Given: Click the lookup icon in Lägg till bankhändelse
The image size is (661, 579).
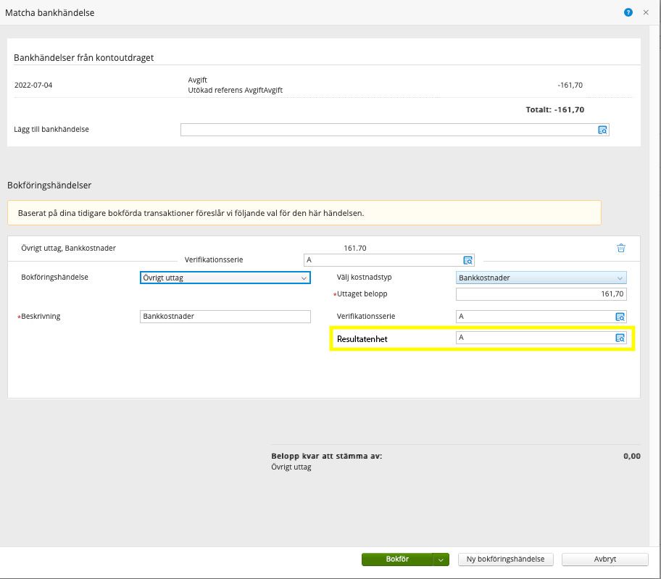Looking at the screenshot, I should point(602,130).
